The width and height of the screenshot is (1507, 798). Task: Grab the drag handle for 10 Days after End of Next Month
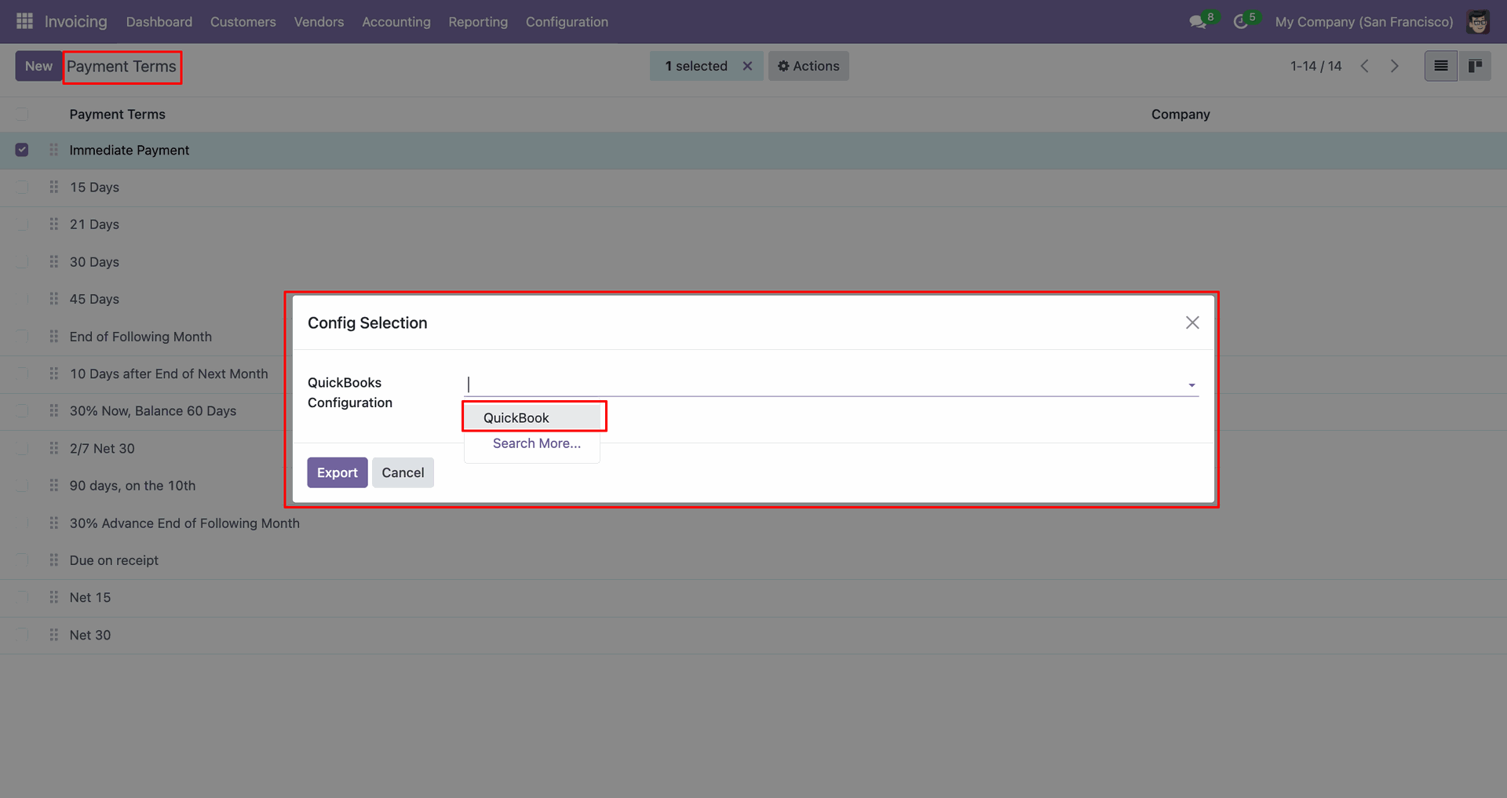click(53, 373)
